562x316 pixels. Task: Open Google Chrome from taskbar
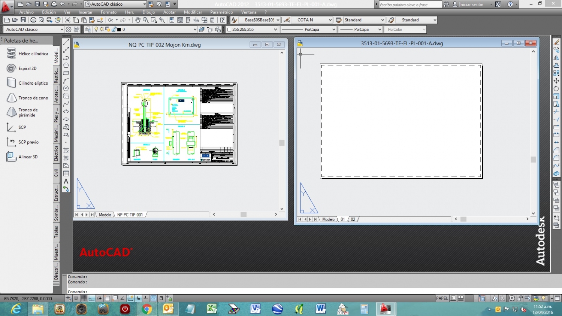[x=146, y=309]
